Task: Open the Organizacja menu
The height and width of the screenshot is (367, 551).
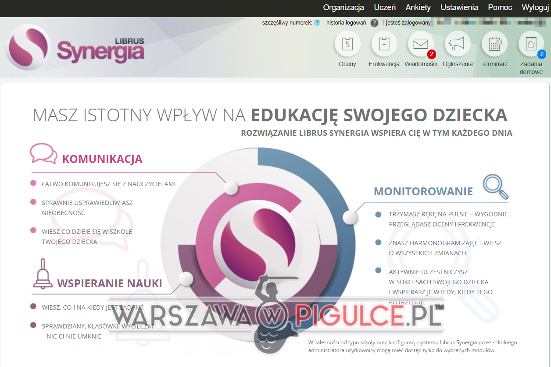Action: [343, 7]
